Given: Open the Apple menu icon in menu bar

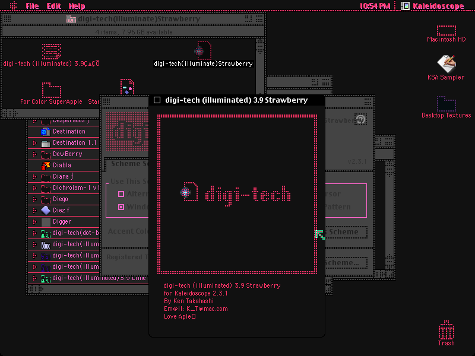Looking at the screenshot, I should coord(13,6).
